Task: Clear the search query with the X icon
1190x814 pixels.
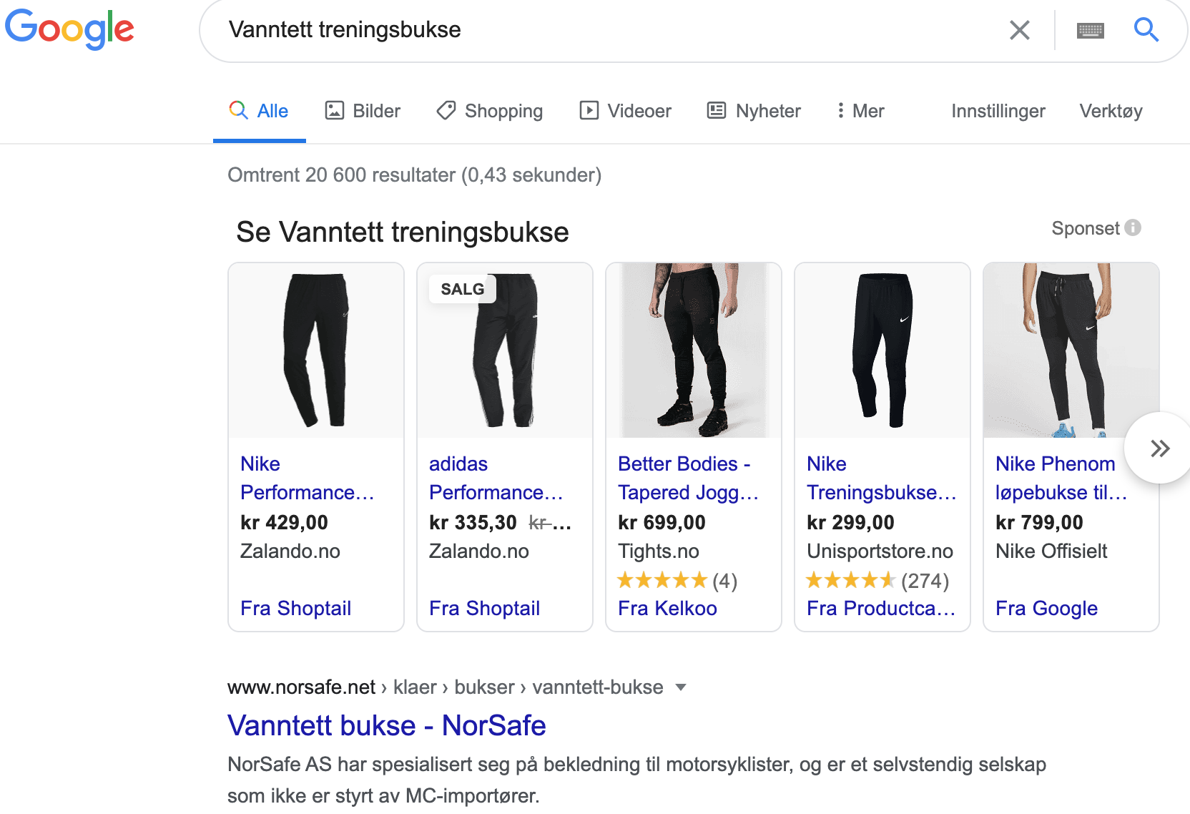Action: [1019, 30]
